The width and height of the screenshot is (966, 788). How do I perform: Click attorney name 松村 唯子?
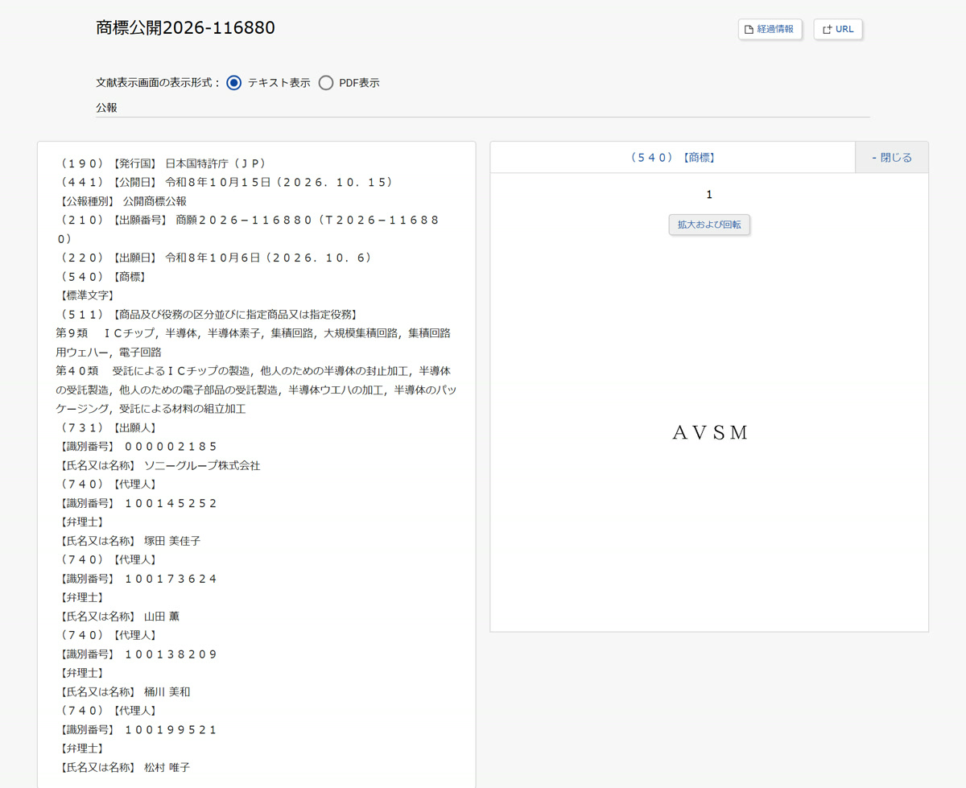[167, 767]
